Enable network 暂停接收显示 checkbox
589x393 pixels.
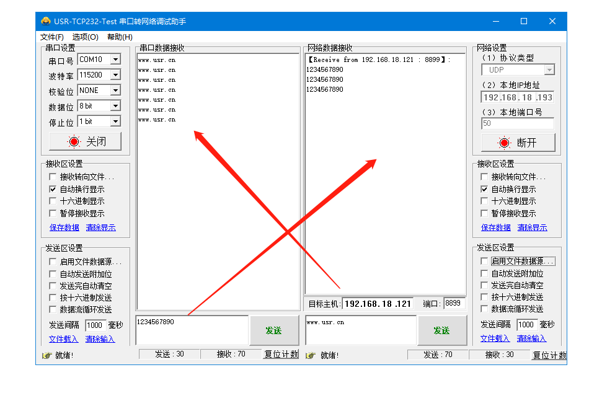[x=485, y=213]
